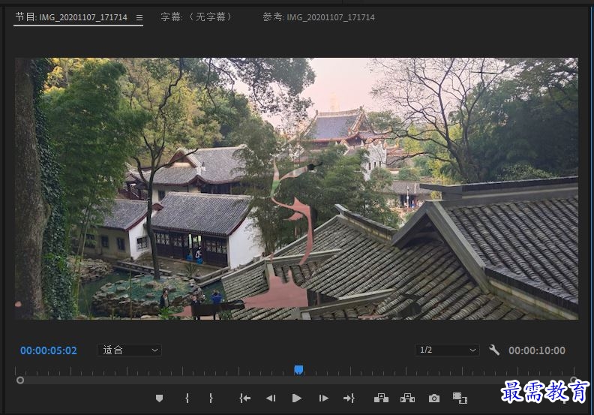The image size is (594, 415).
Task: Step back one frame
Action: click(x=271, y=398)
